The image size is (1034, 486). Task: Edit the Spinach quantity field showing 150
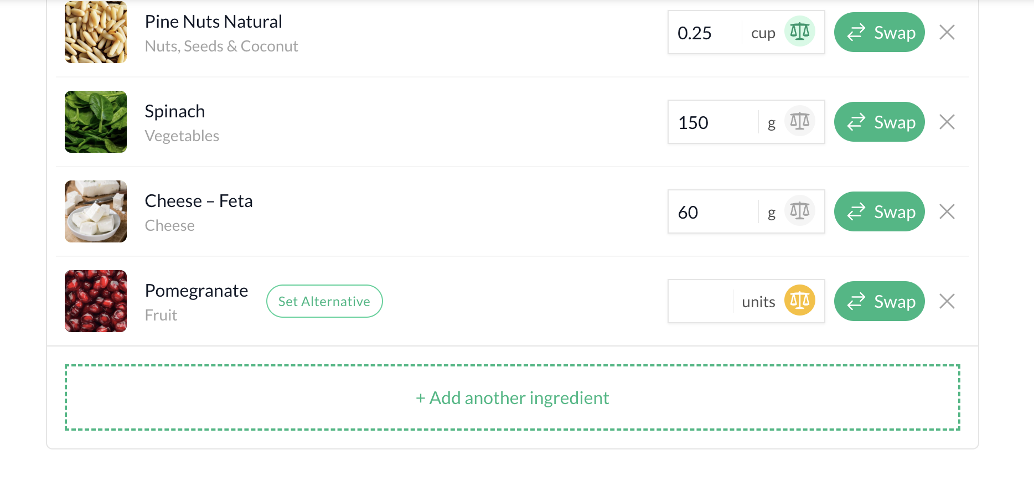713,122
